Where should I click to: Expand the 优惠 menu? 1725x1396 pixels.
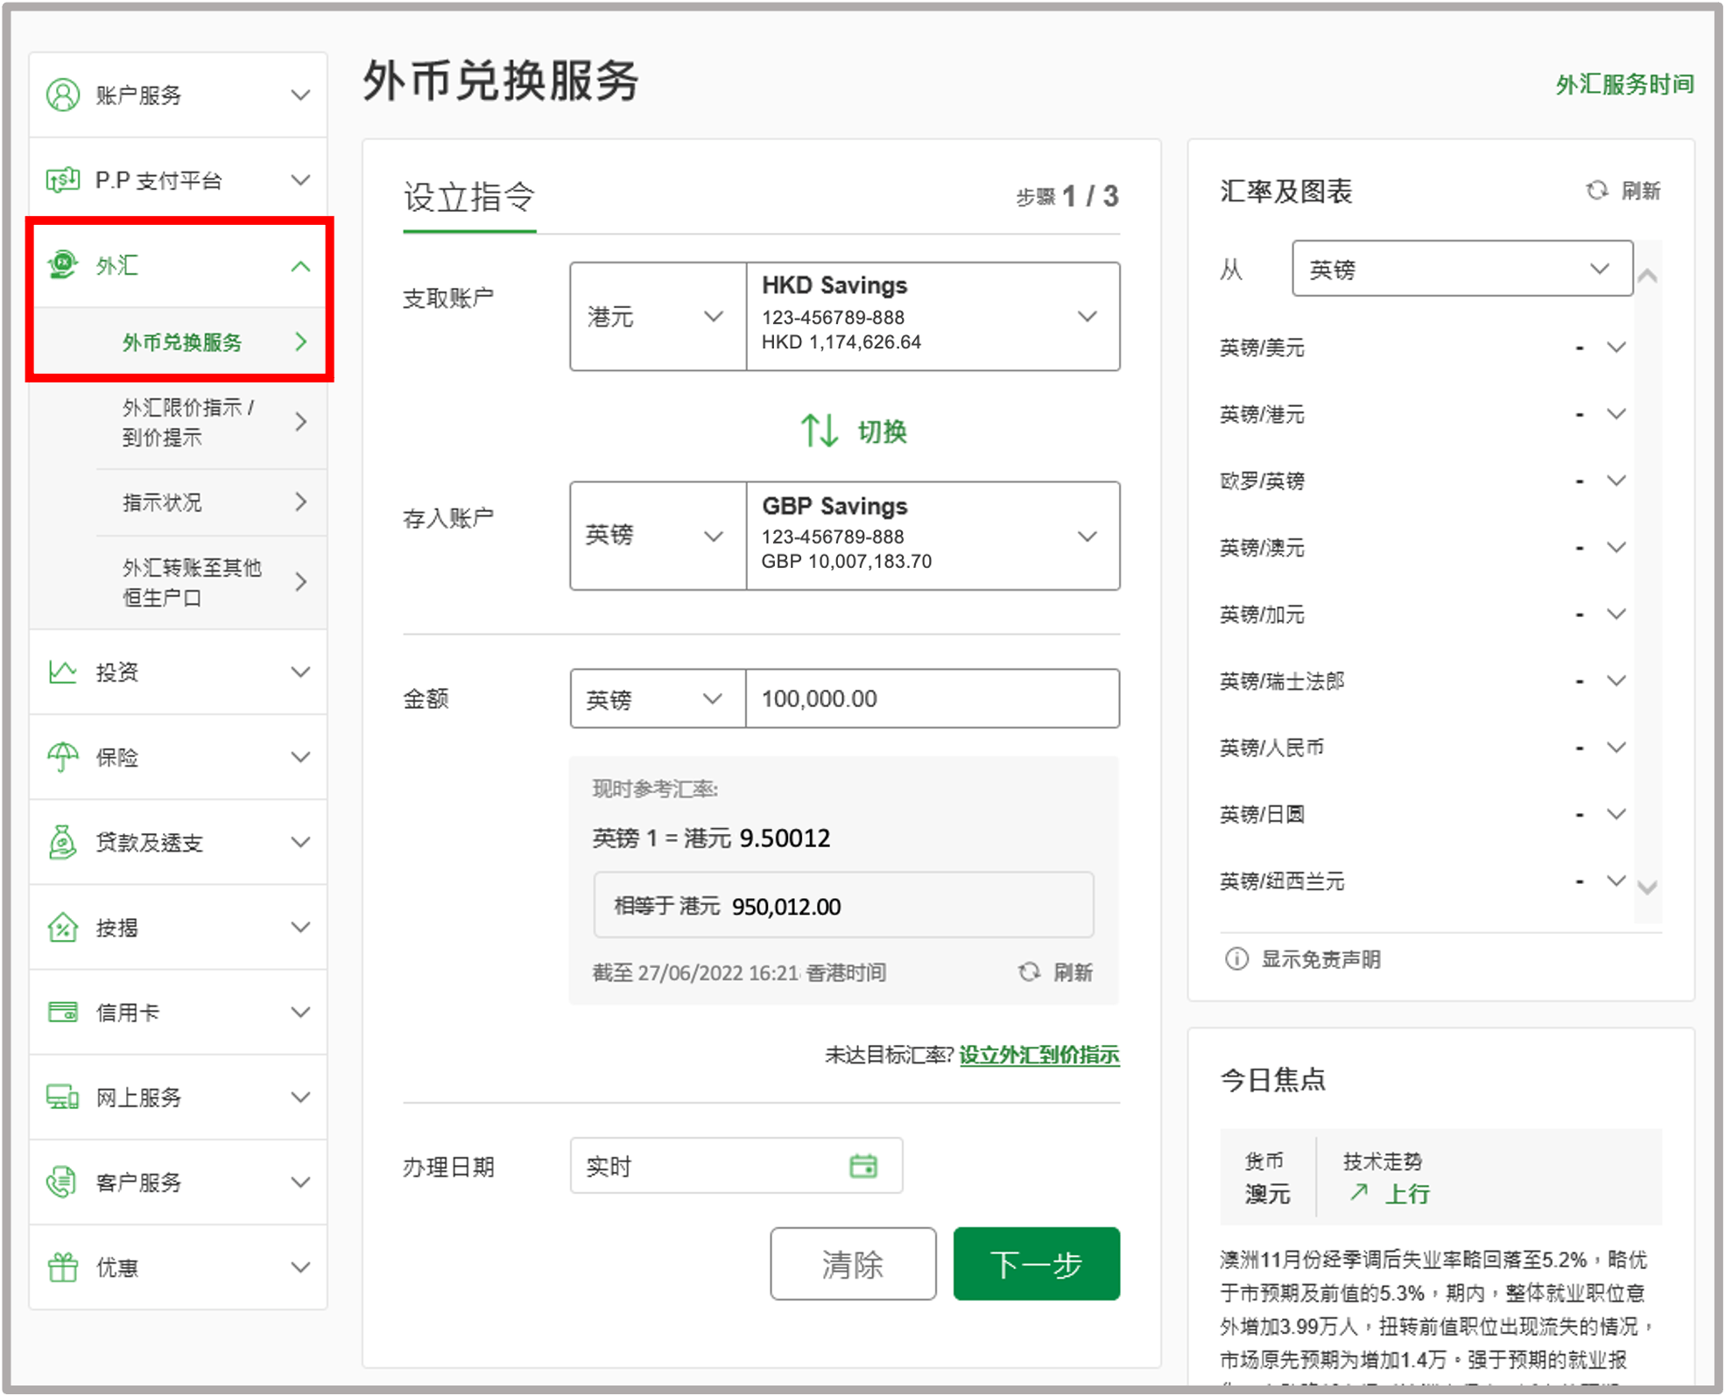(x=300, y=1266)
